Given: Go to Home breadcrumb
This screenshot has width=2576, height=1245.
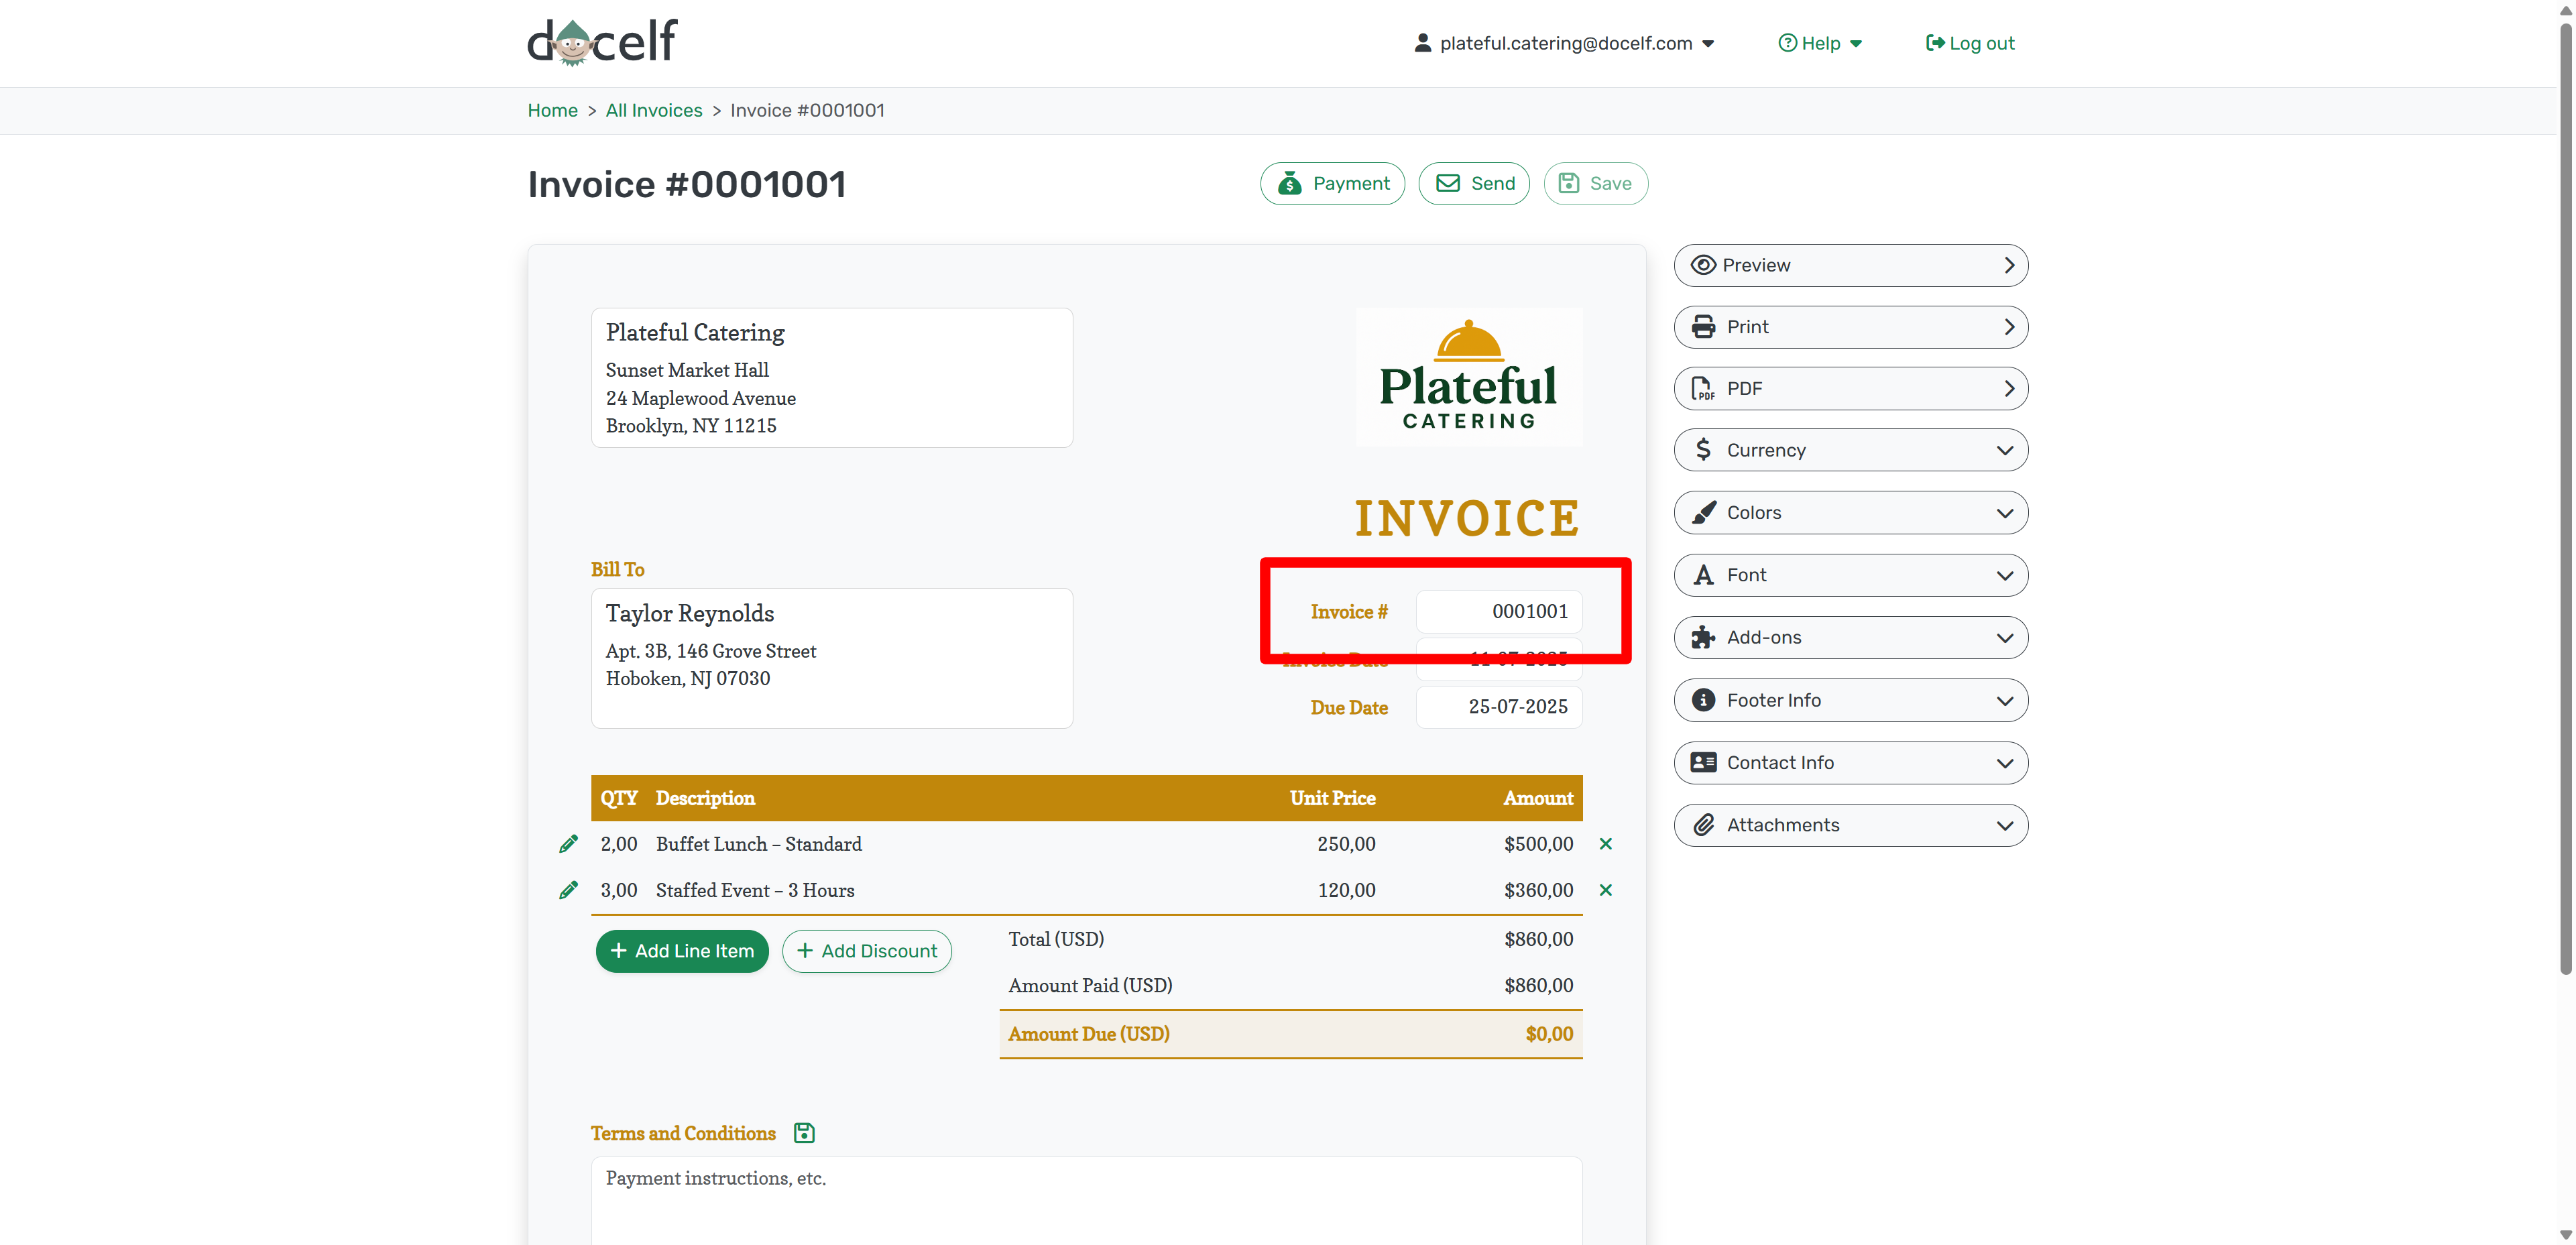Looking at the screenshot, I should point(552,110).
